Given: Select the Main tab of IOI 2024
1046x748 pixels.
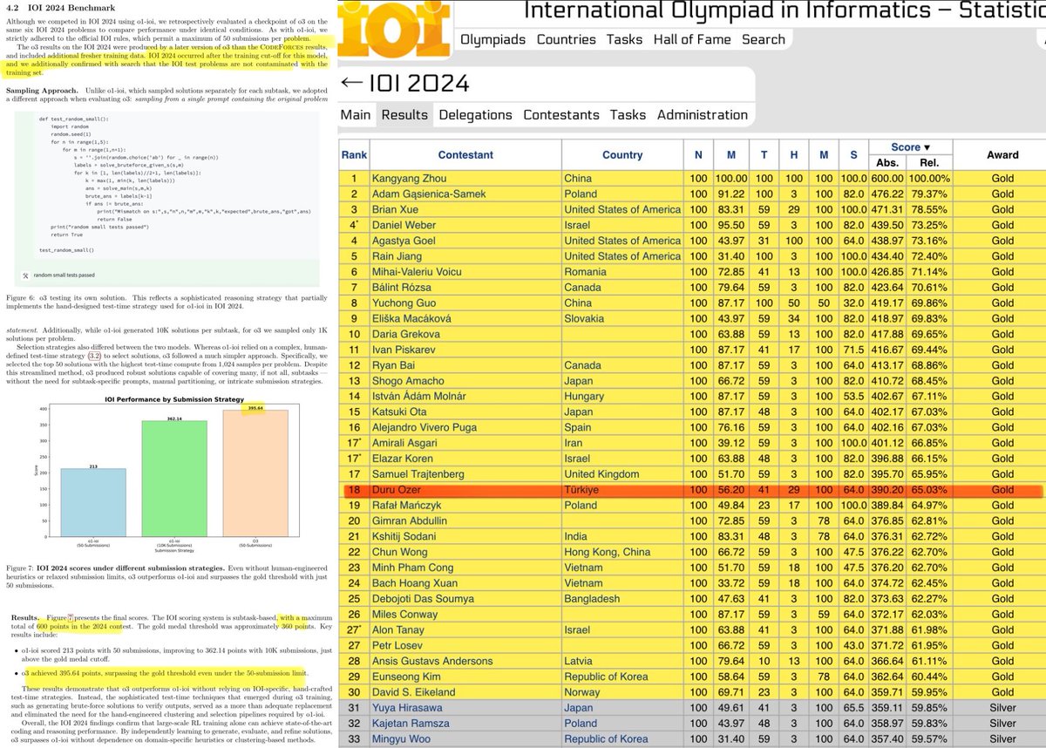Looking at the screenshot, I should [357, 114].
